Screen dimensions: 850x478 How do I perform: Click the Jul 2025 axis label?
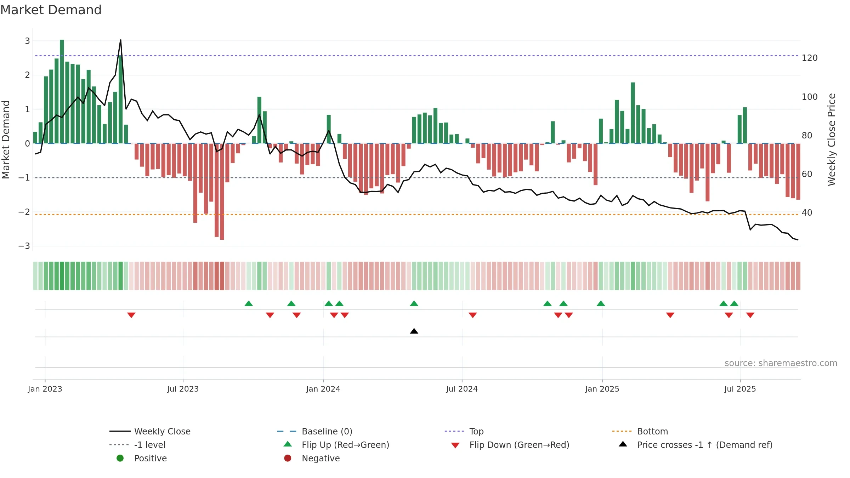point(740,389)
